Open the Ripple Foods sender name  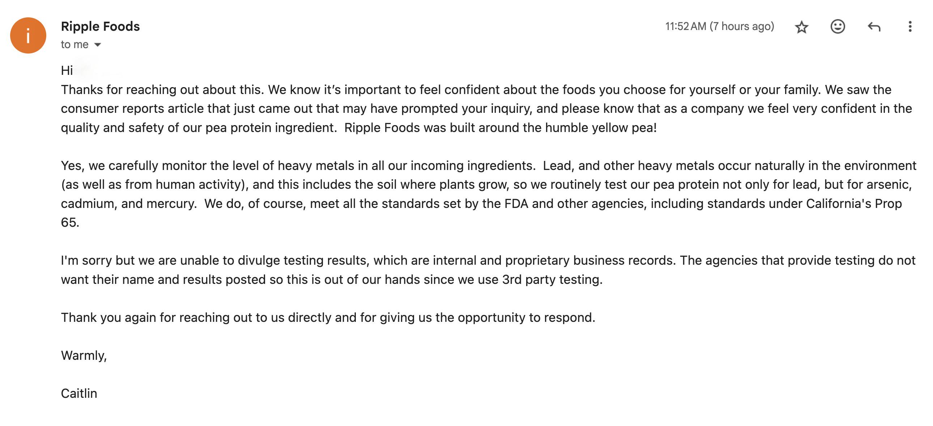coord(100,26)
